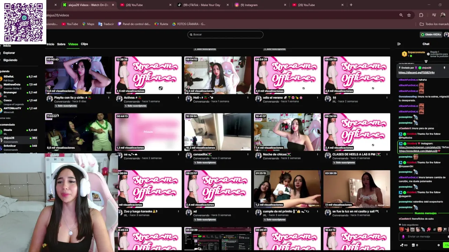Expand the leaderboard arrow under Sopaconmote
Viewport: 449px width, 252px height.
(x=426, y=62)
